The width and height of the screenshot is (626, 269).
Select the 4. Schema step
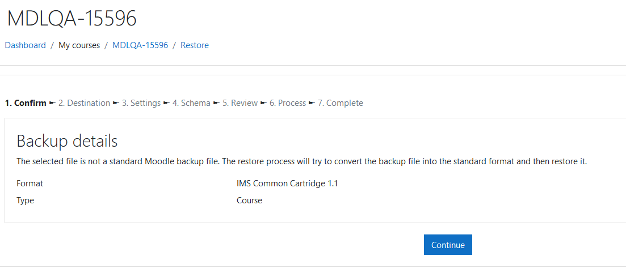click(191, 103)
